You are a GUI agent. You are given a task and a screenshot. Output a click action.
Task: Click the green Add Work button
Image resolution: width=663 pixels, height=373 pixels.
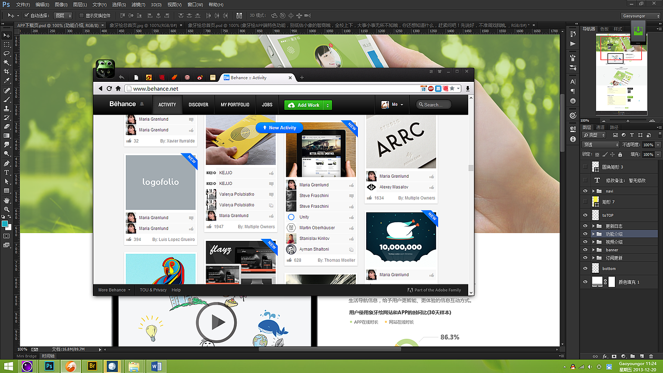click(304, 105)
